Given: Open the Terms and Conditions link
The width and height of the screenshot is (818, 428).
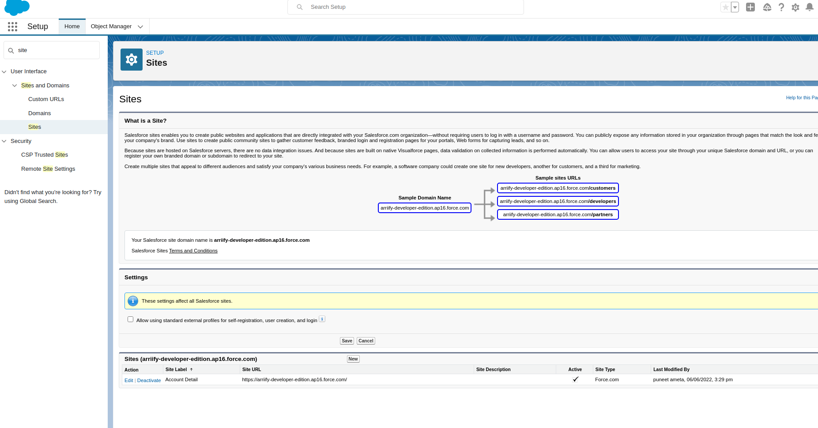Looking at the screenshot, I should [x=193, y=251].
